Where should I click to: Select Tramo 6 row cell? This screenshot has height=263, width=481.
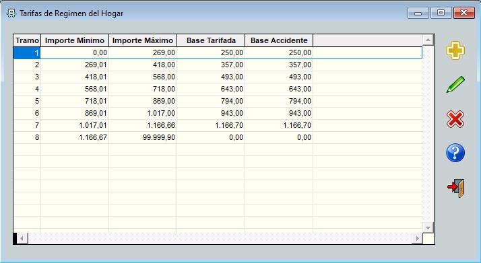(27, 113)
